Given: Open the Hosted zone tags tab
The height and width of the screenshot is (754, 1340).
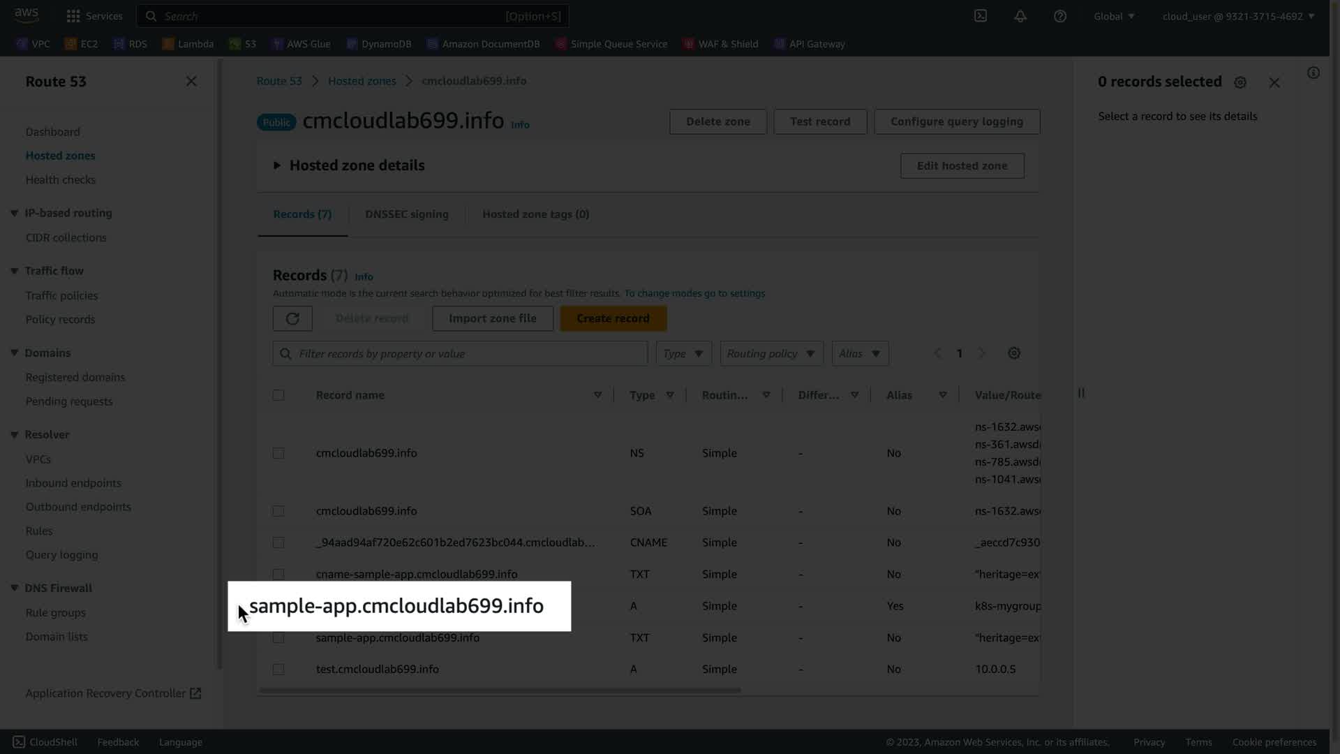Looking at the screenshot, I should [535, 214].
